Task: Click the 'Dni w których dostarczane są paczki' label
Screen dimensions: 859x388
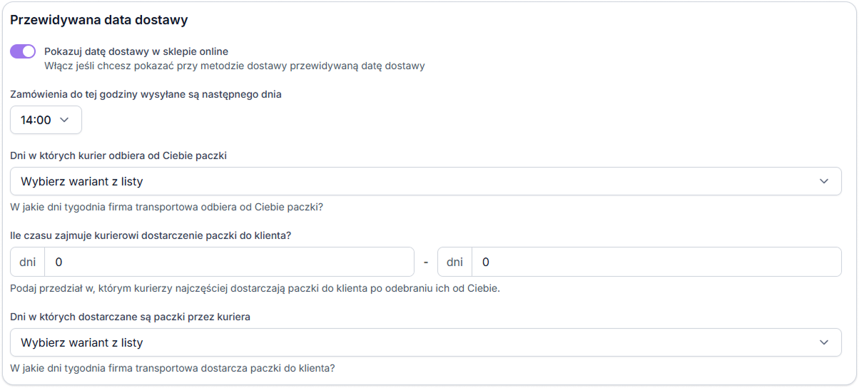Action: [130, 317]
